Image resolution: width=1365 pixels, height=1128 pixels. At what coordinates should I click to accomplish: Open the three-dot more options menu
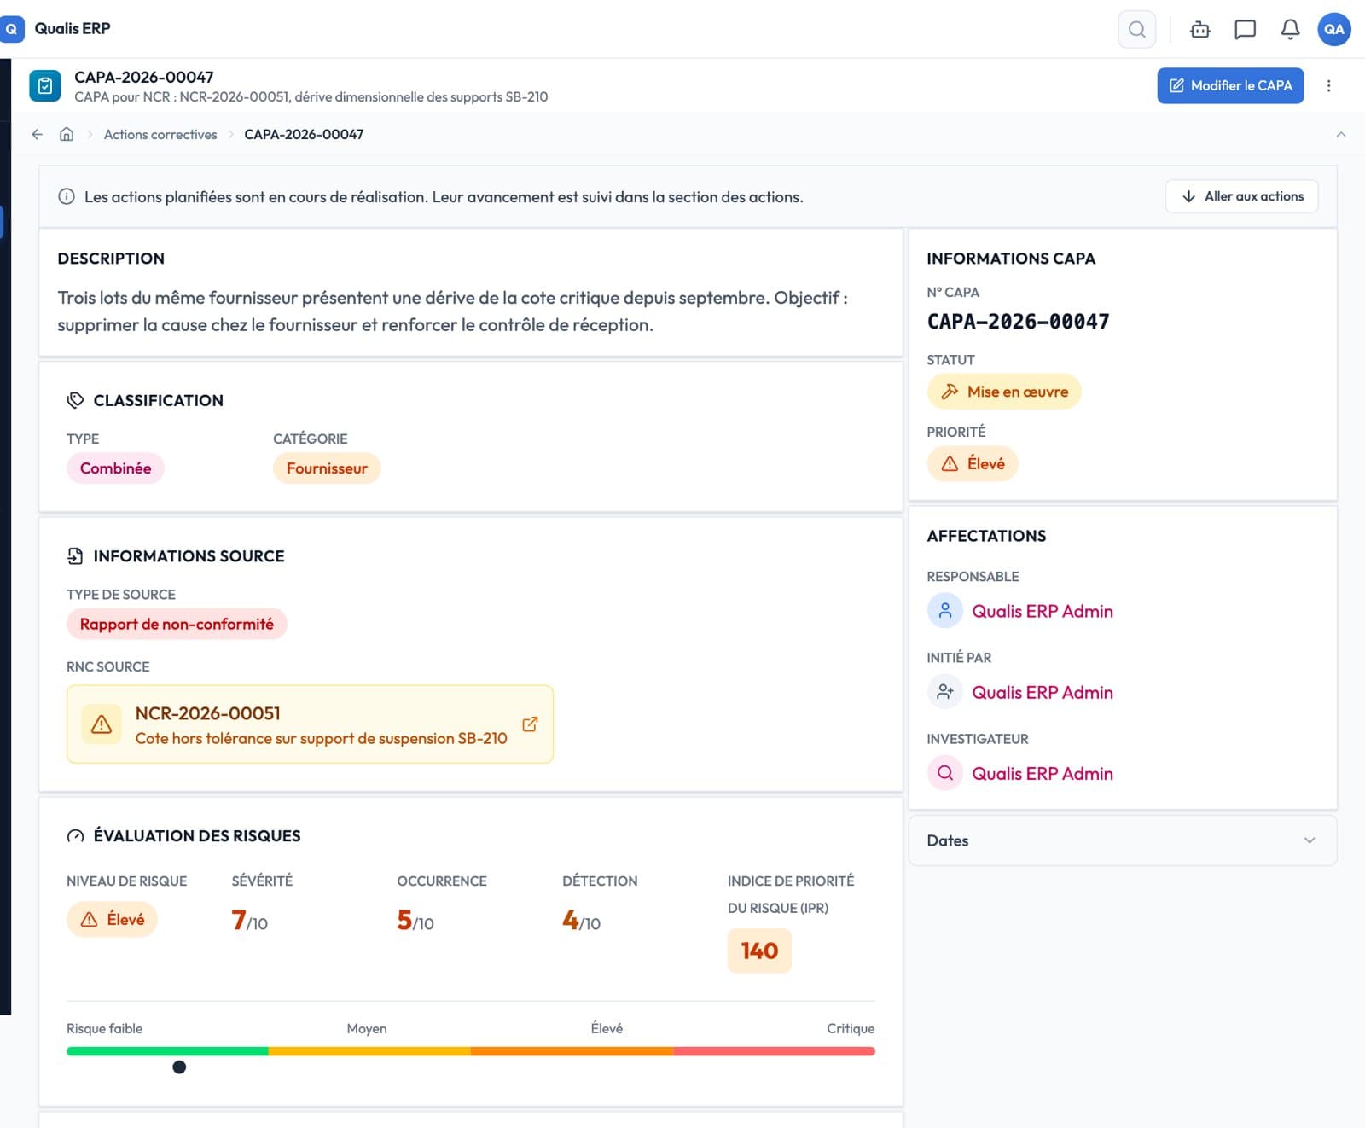coord(1328,85)
